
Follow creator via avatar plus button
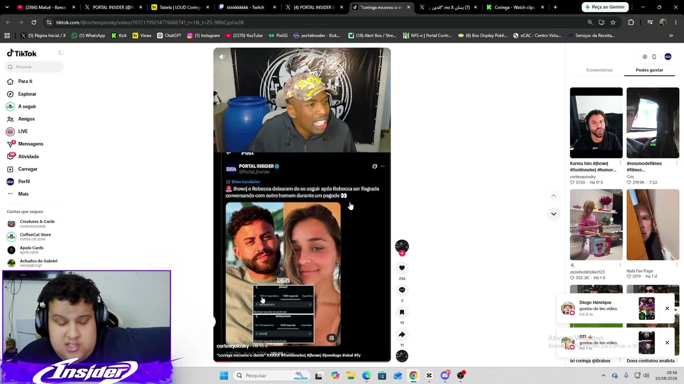tap(402, 253)
